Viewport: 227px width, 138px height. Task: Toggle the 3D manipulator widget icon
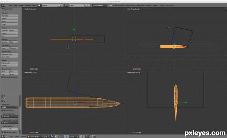coord(59,136)
